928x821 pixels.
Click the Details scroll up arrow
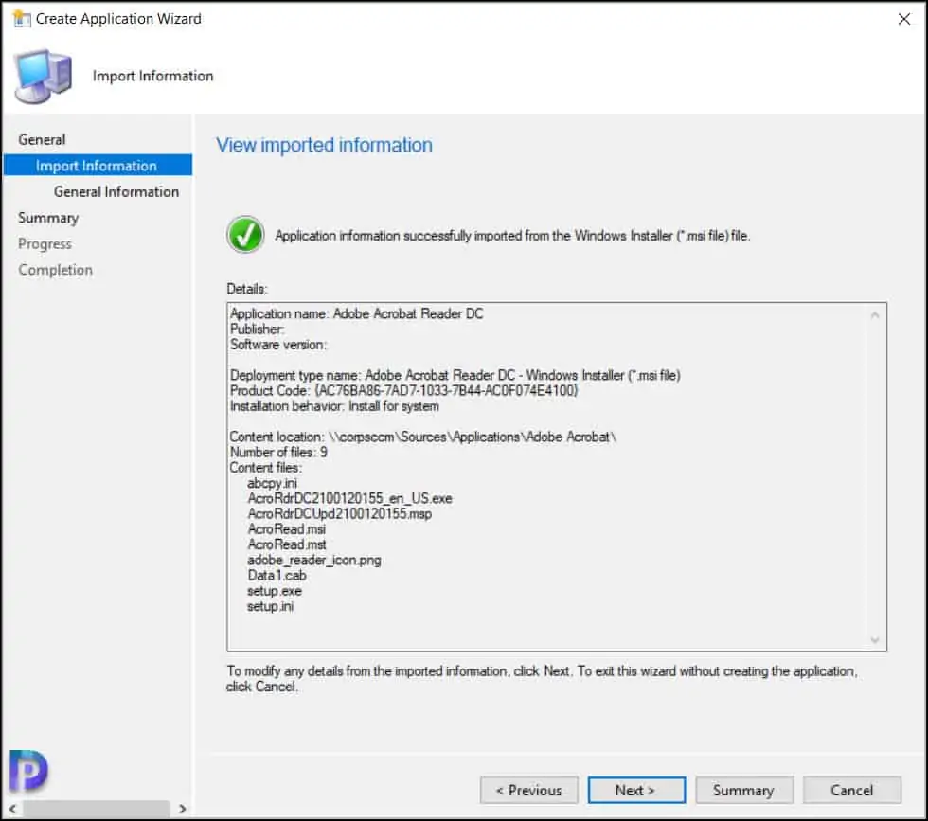coord(875,315)
